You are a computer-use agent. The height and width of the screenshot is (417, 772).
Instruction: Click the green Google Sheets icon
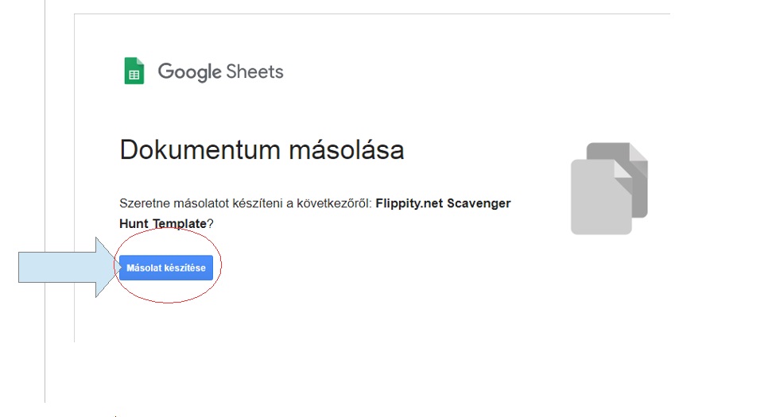coord(134,71)
